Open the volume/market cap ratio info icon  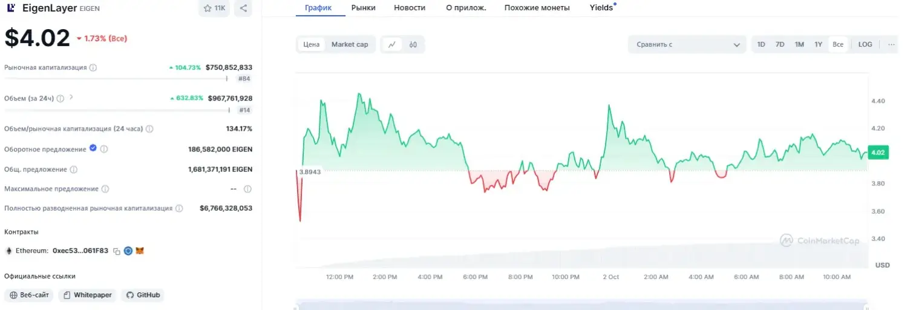click(x=149, y=129)
